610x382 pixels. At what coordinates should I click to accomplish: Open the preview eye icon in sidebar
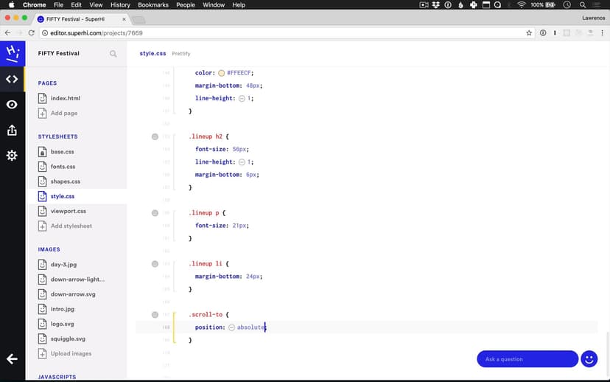[12, 105]
